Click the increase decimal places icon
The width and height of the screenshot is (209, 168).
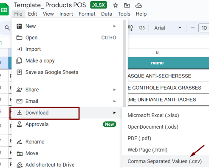pos(130,28)
